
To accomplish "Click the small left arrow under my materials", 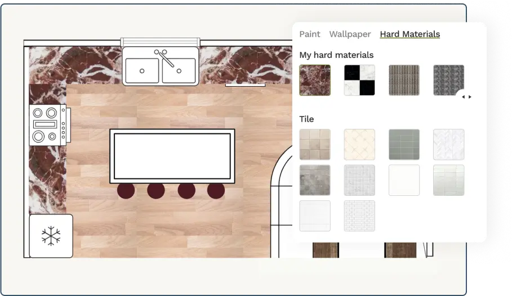I will tap(464, 97).
